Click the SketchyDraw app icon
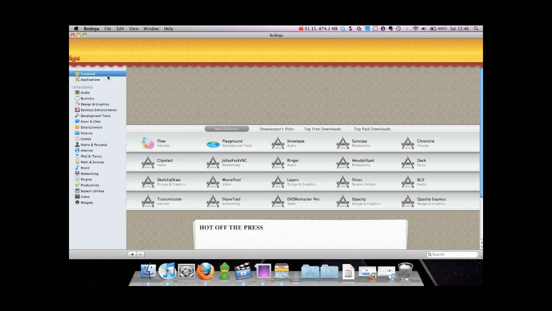This screenshot has height=311, width=552. pos(148,182)
